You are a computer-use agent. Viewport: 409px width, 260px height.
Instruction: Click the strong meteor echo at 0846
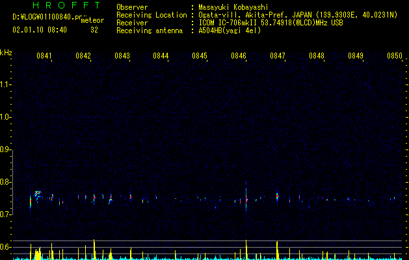point(246,200)
